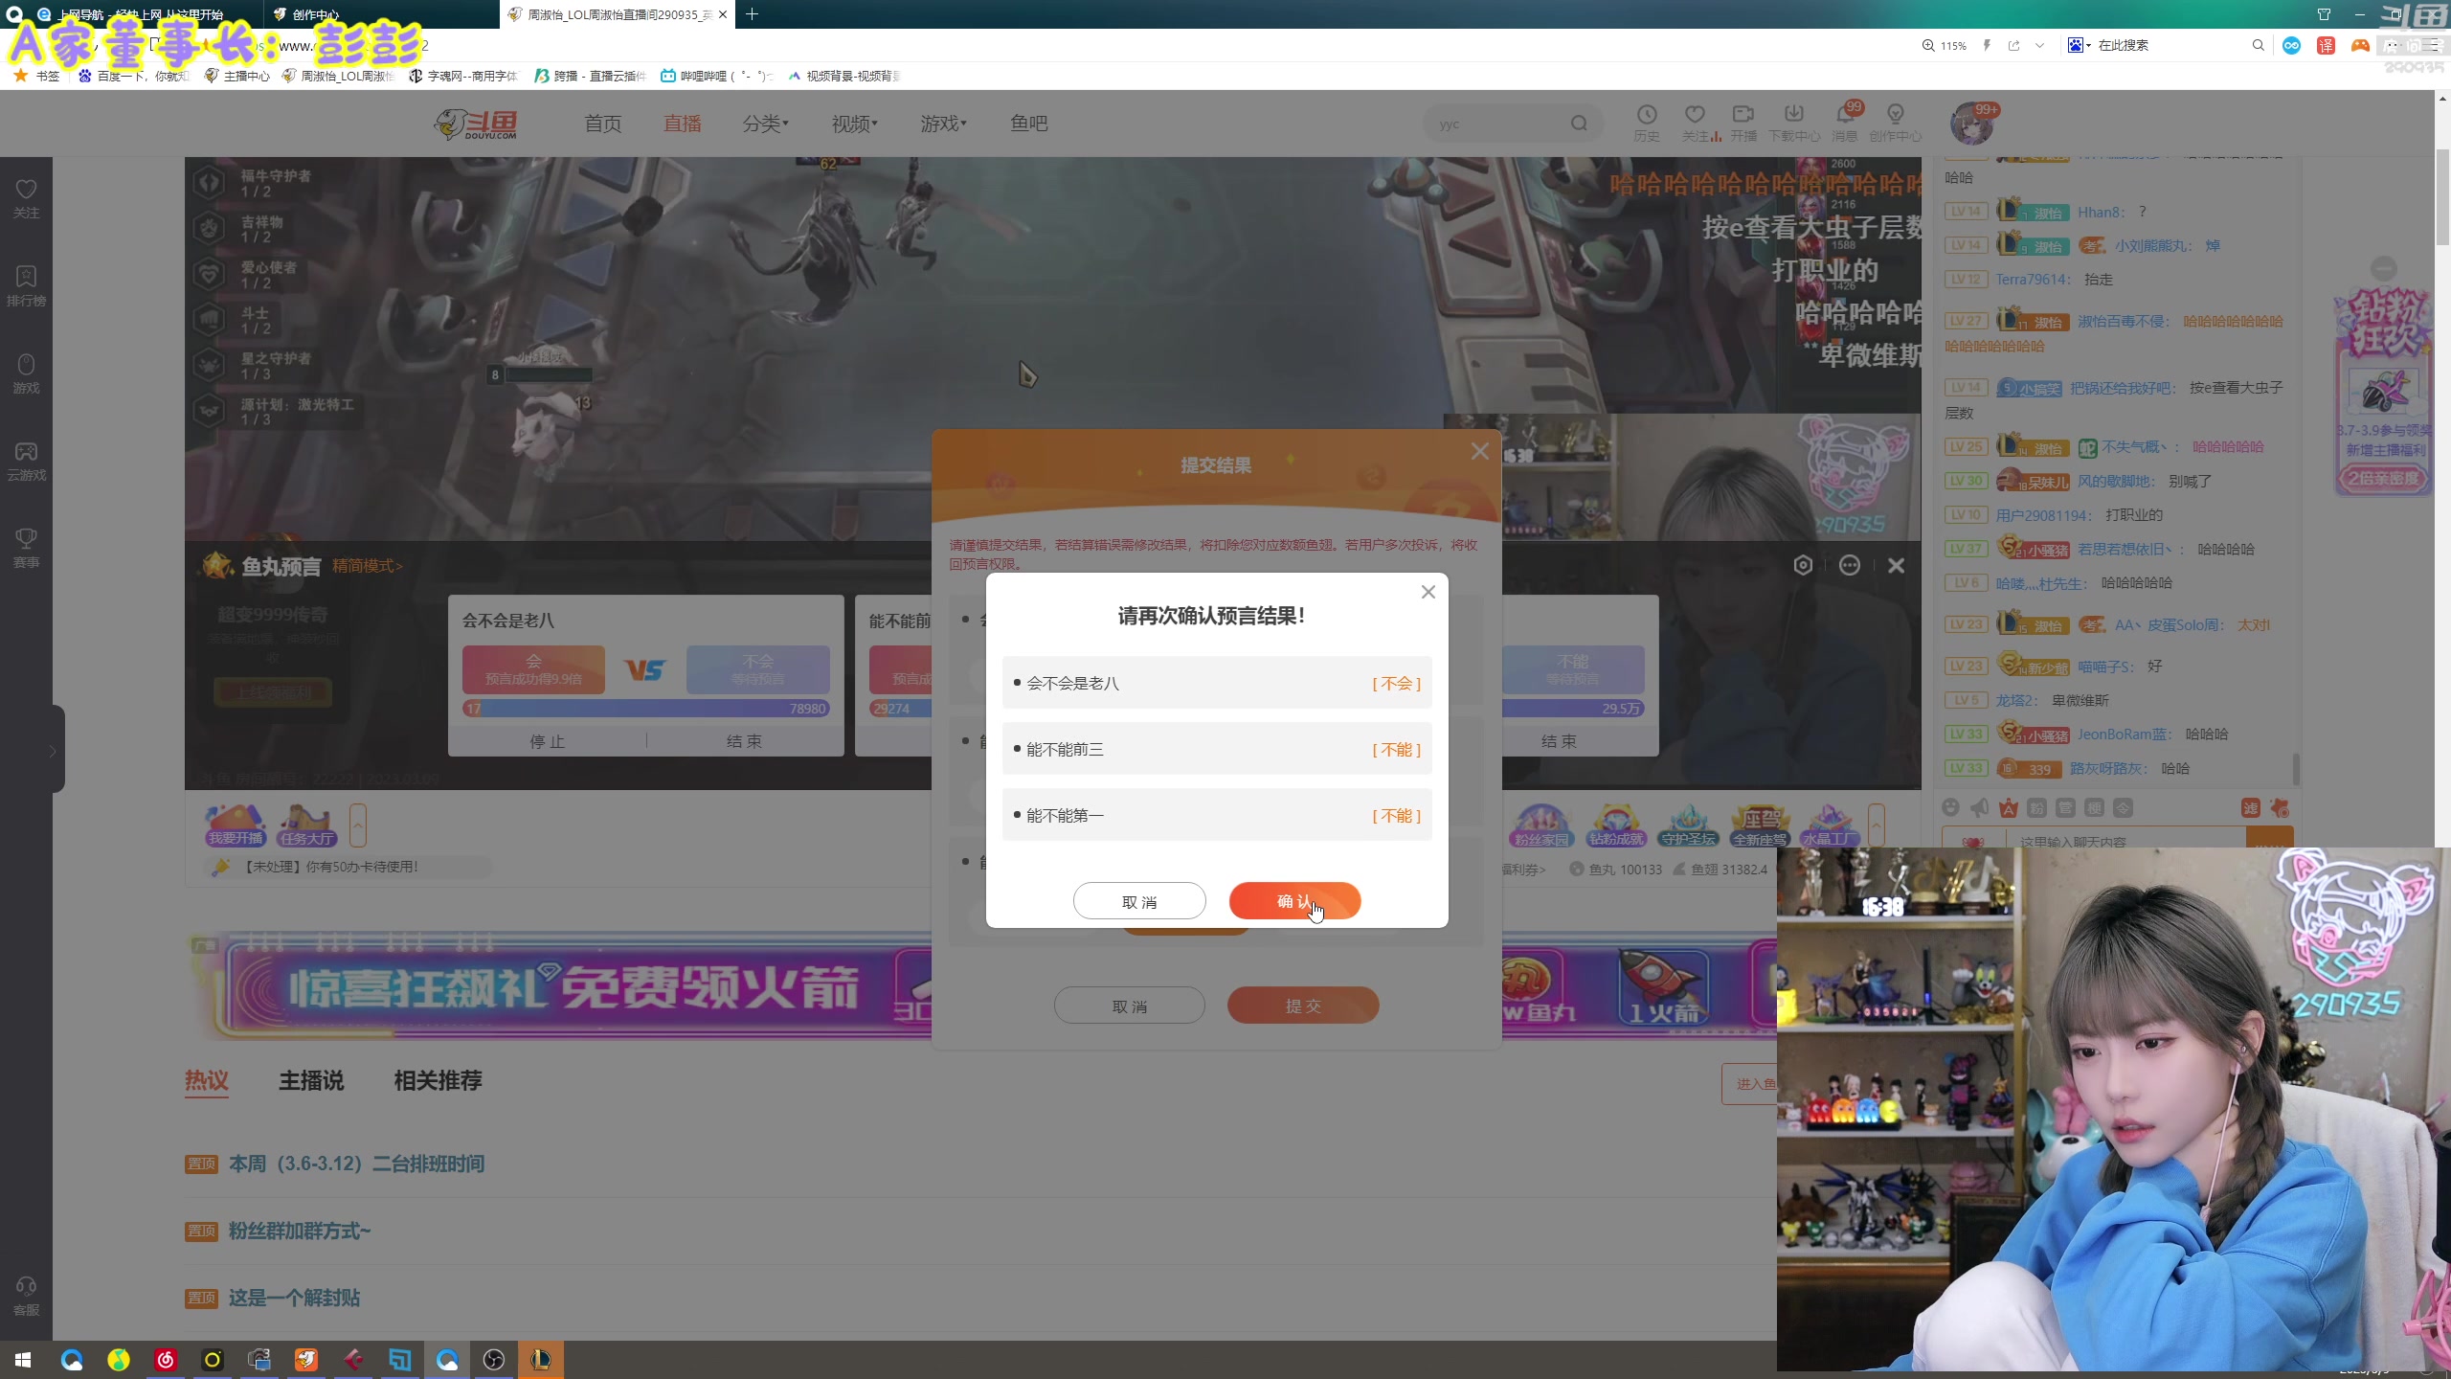Expand the 分类 dropdown menu
The height and width of the screenshot is (1379, 2451).
pyautogui.click(x=766, y=124)
